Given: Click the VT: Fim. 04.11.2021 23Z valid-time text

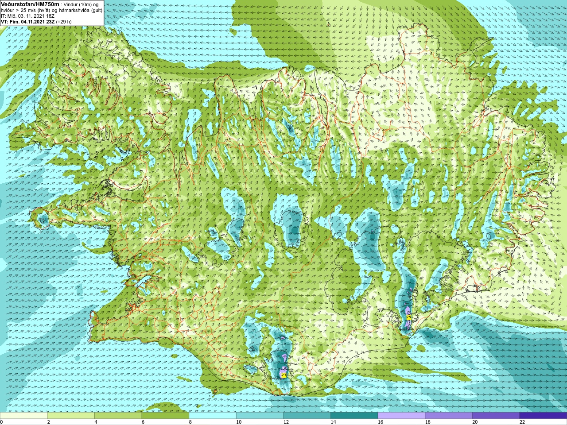Looking at the screenshot, I should point(27,21).
